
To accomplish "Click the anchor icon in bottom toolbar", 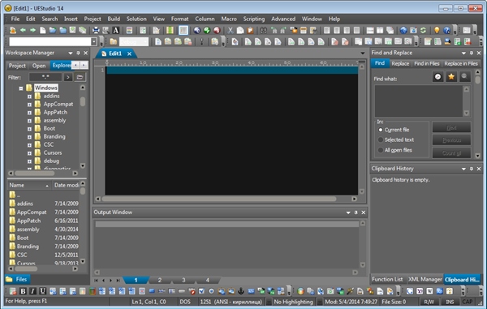I will tap(241, 291).
